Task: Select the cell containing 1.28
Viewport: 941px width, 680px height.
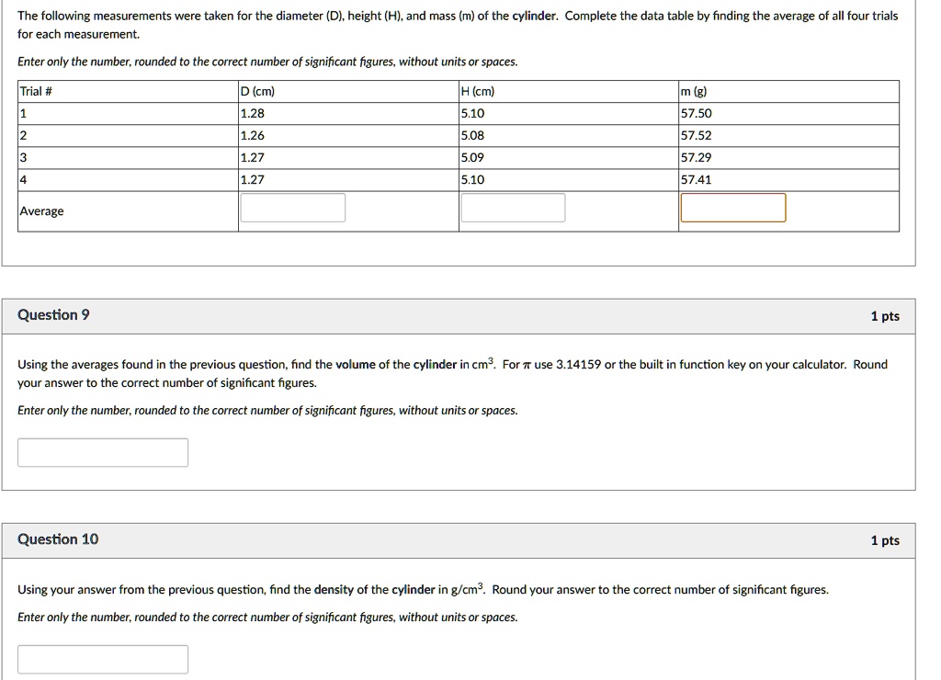Action: 253,112
